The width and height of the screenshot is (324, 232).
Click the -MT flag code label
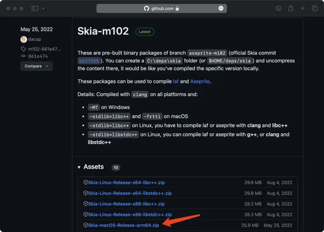click(94, 107)
